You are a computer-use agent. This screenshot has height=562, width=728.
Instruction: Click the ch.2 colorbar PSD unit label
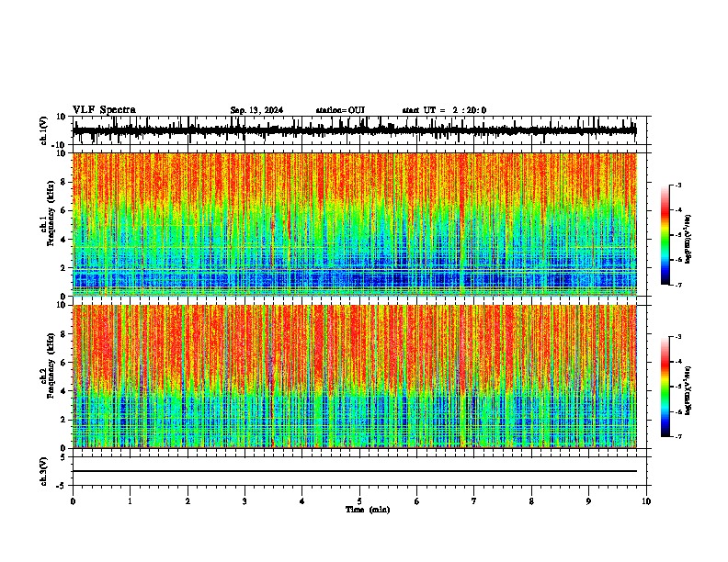pyautogui.click(x=688, y=391)
